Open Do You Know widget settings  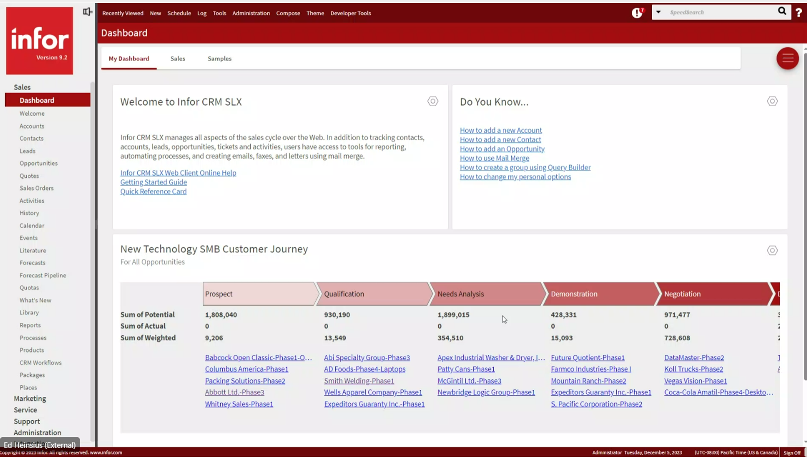[772, 101]
